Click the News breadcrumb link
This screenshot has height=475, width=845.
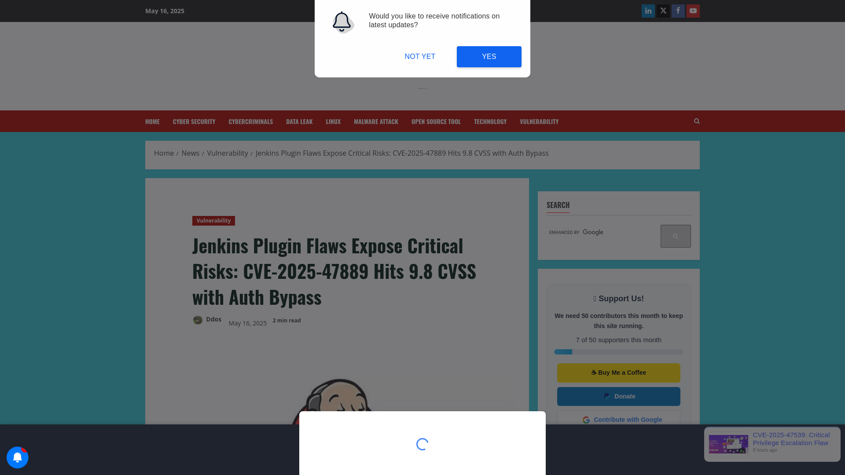190,153
